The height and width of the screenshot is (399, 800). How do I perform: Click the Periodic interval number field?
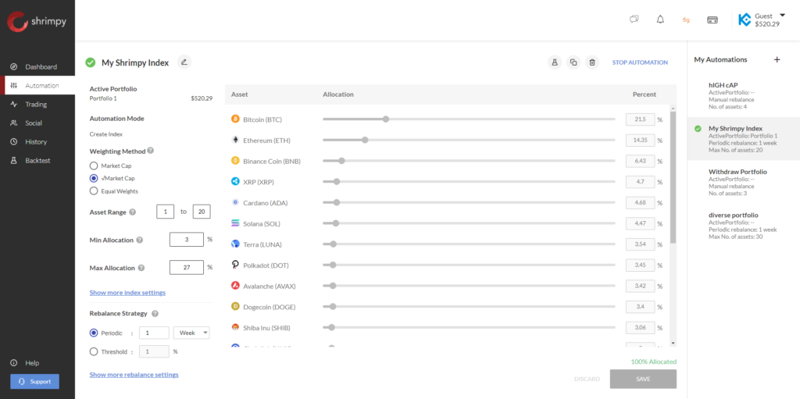click(x=154, y=333)
